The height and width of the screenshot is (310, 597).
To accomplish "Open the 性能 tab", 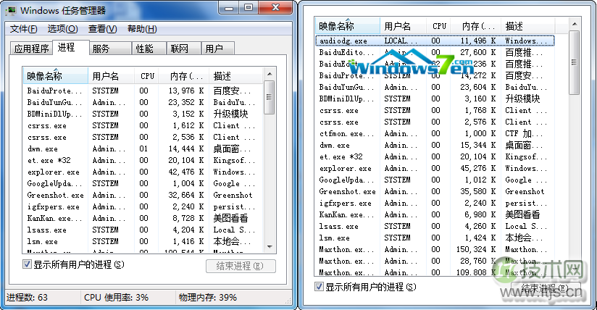I will pos(149,49).
